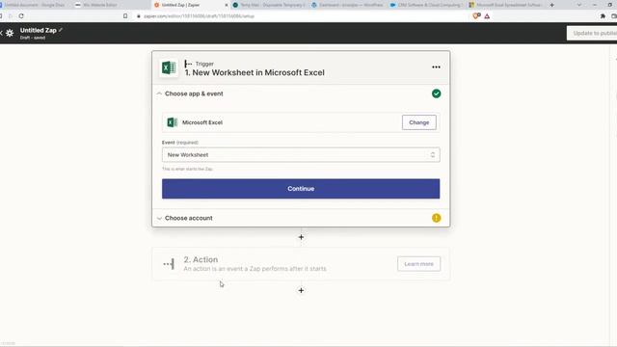Click the browser address bar URL
This screenshot has width=617, height=347.
200,16
